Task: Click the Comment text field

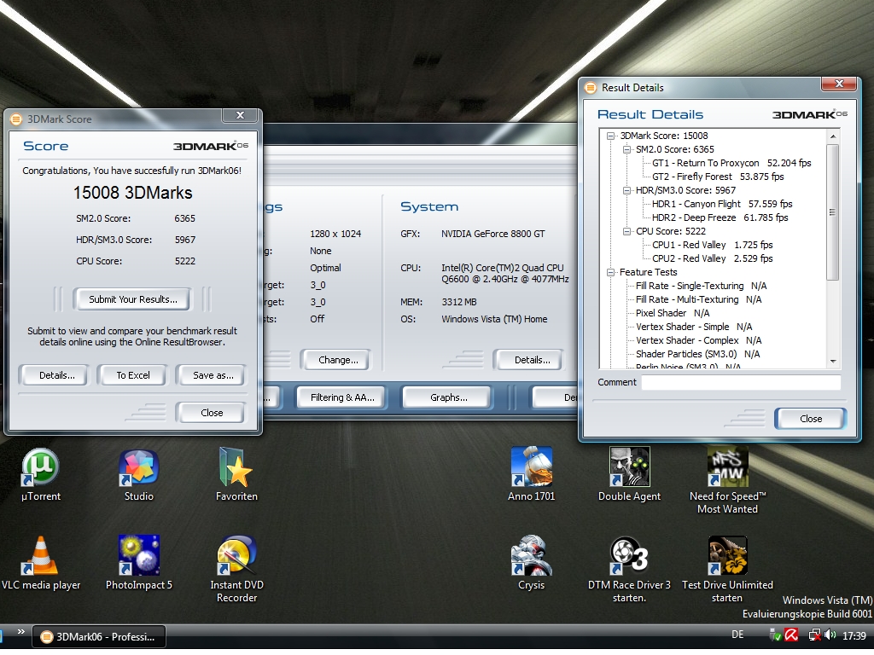Action: [x=741, y=383]
